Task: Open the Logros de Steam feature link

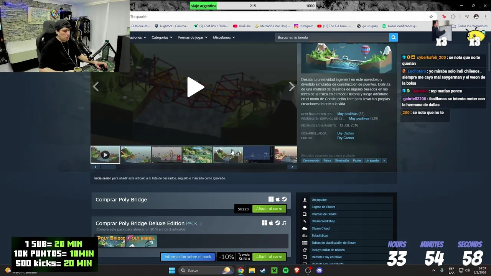Action: pyautogui.click(x=323, y=207)
